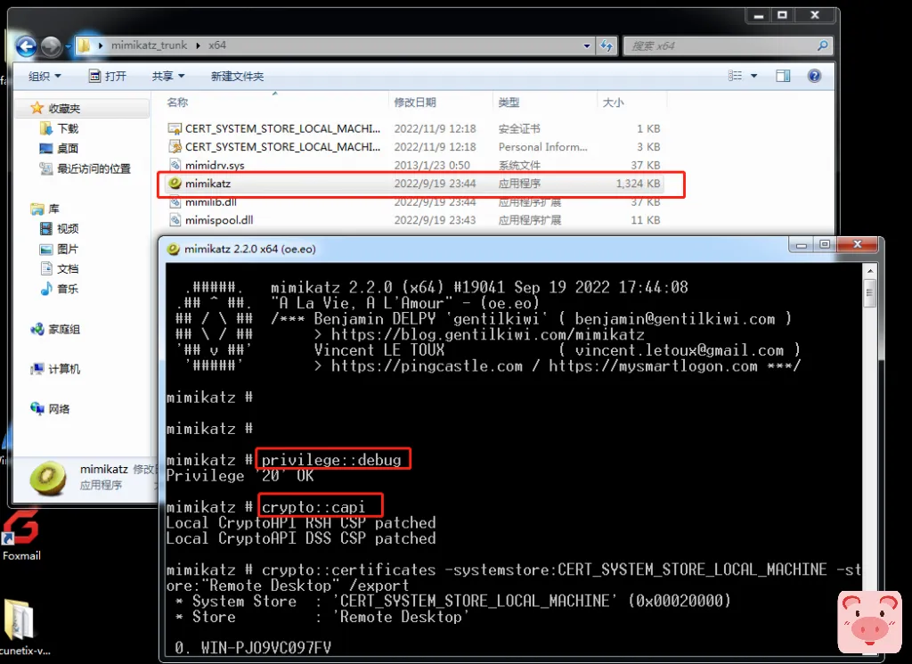Click 网络 in sidebar
This screenshot has width=912, height=664.
point(59,409)
